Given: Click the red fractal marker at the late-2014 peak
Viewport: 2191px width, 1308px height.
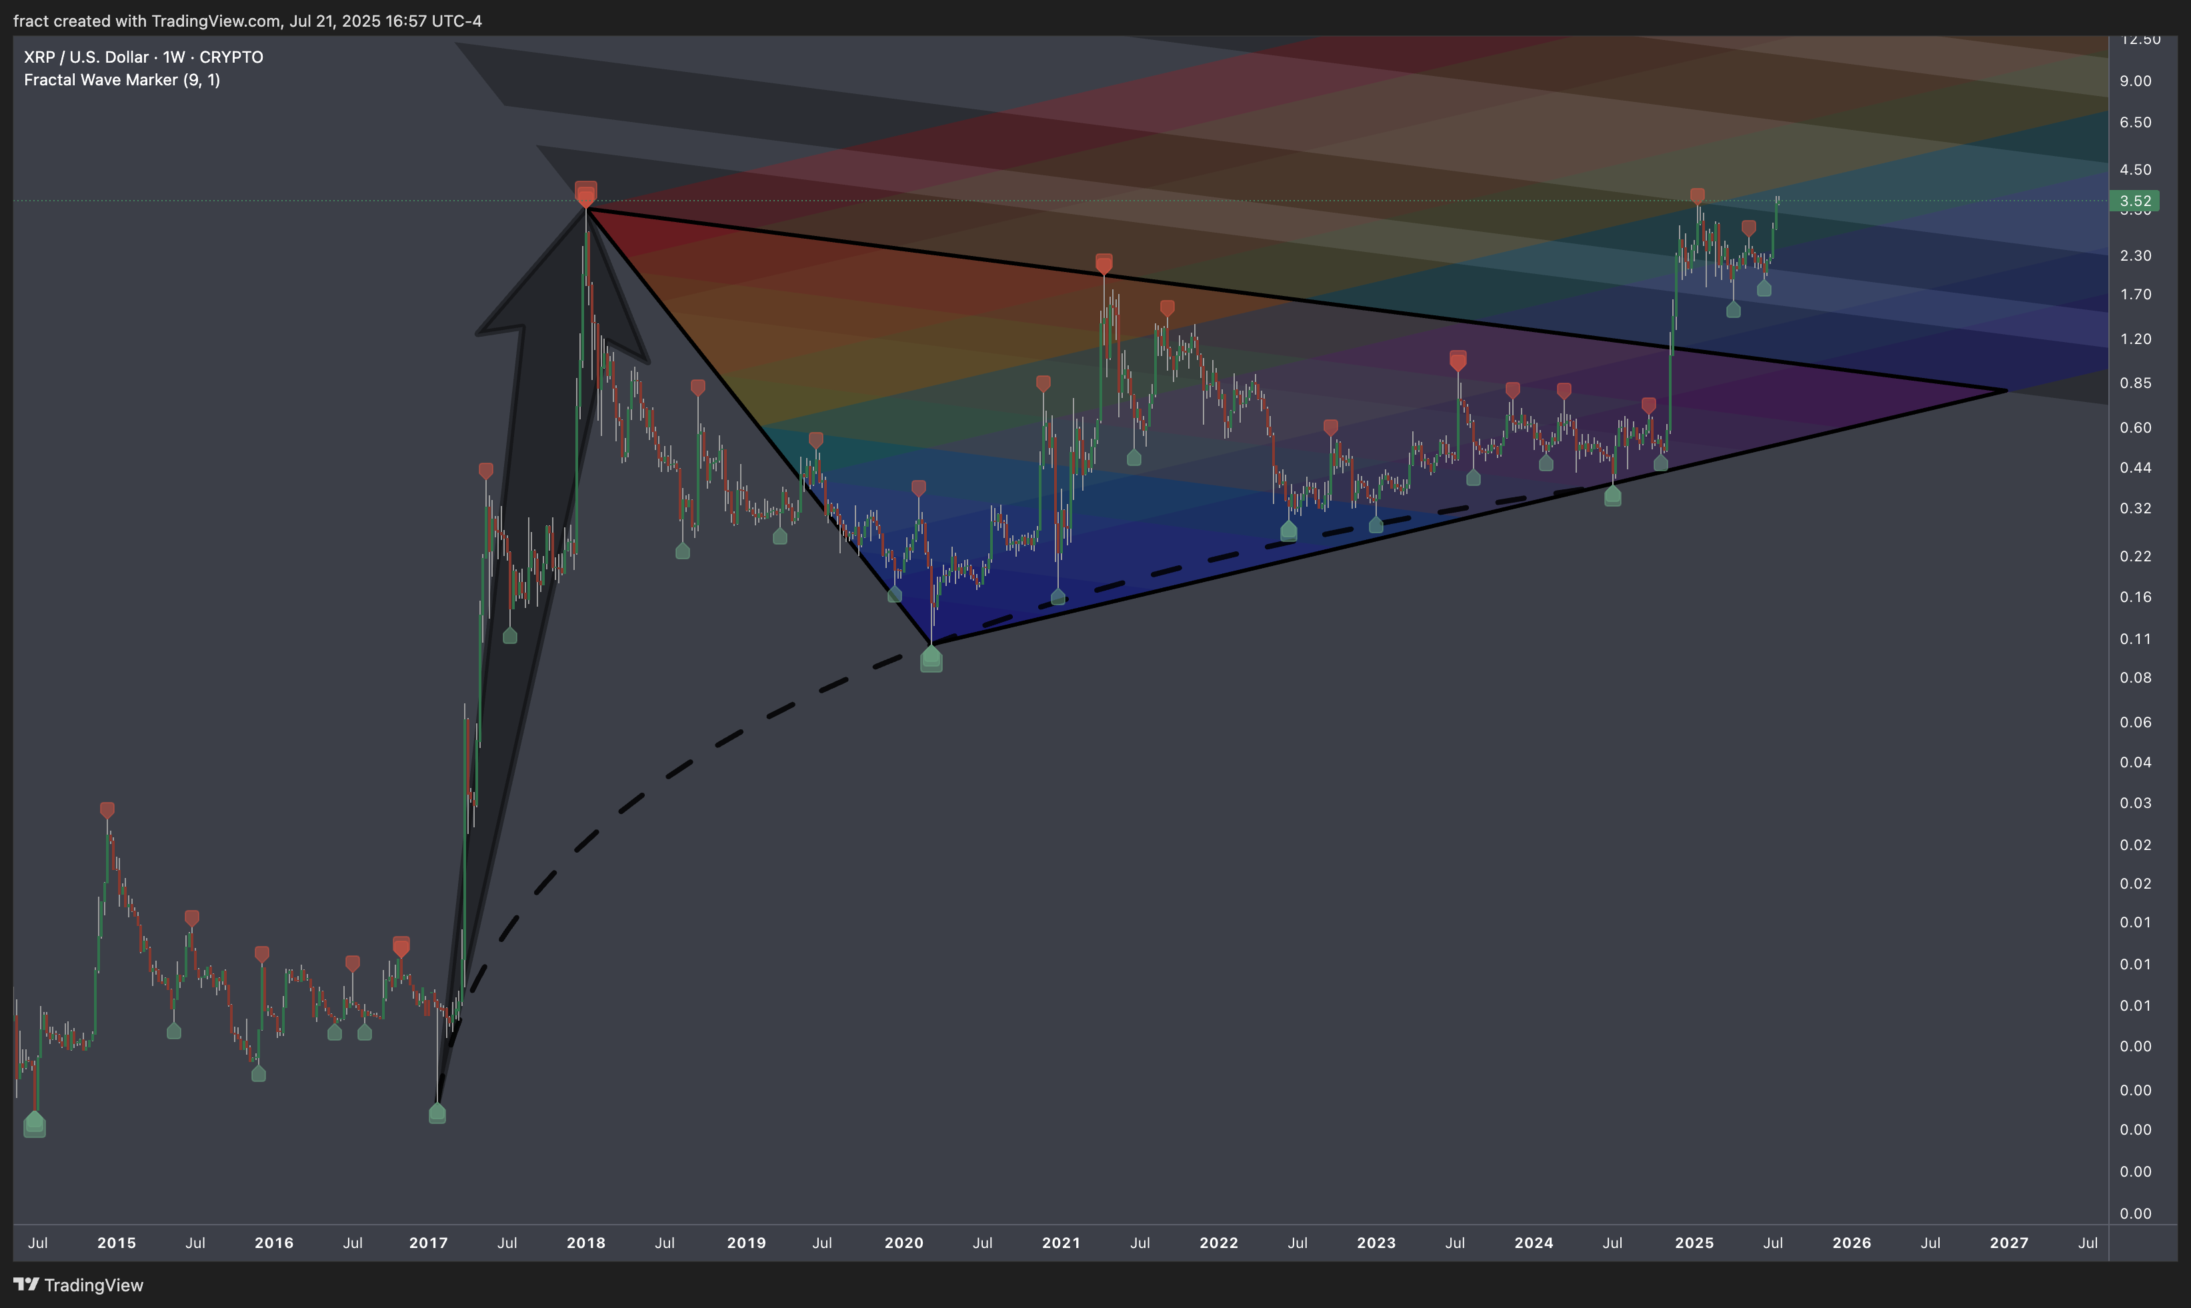Looking at the screenshot, I should [107, 810].
